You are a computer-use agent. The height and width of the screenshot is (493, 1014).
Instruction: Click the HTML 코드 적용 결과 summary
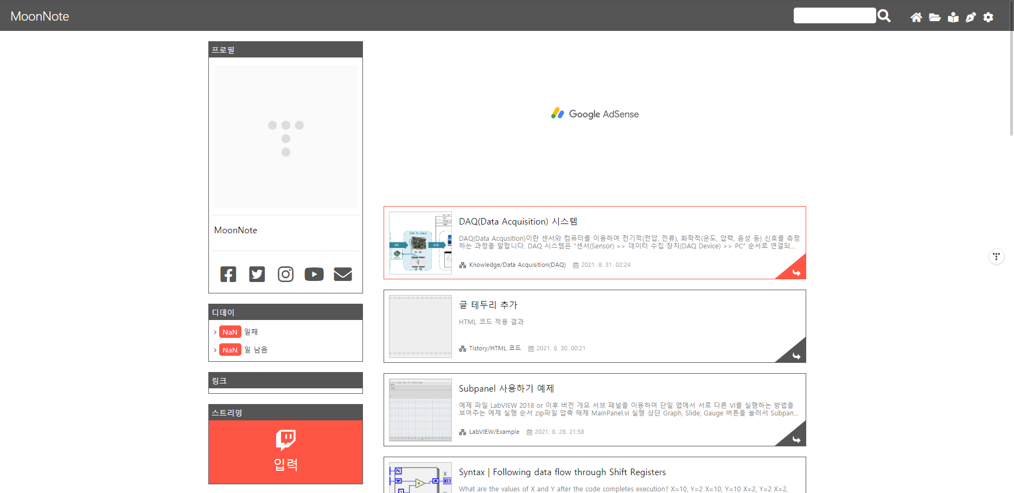pyautogui.click(x=492, y=322)
